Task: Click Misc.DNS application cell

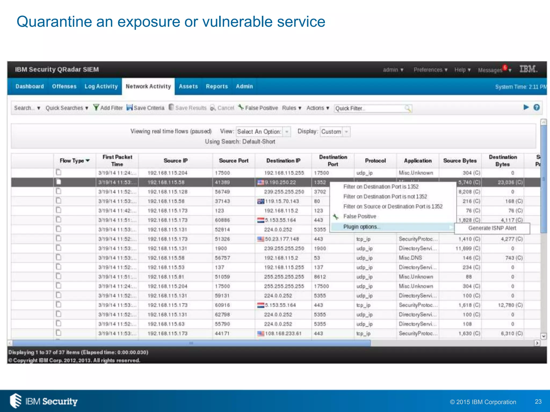Action: point(410,258)
